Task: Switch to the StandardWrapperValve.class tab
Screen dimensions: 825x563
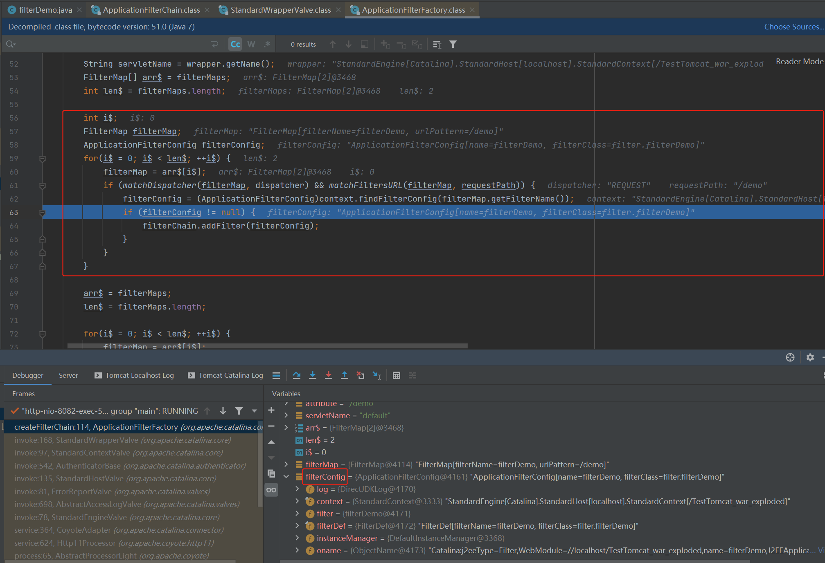Action: [280, 10]
